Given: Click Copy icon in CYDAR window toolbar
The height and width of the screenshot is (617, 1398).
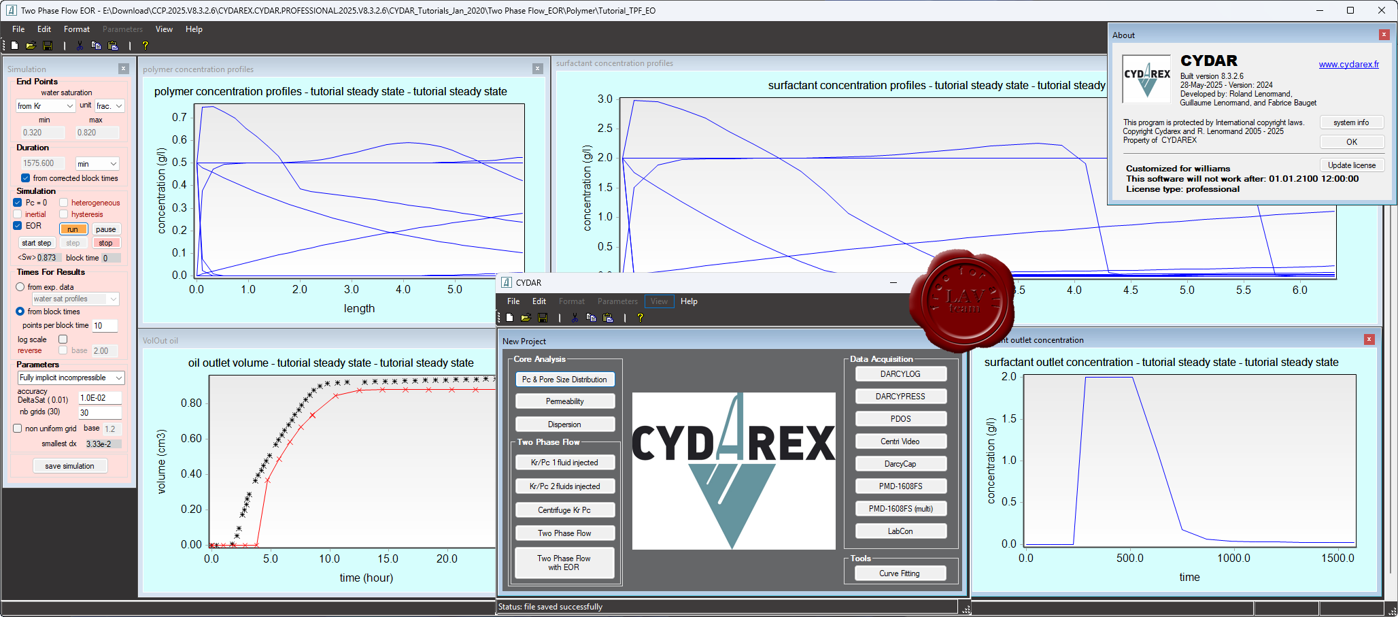Looking at the screenshot, I should [x=591, y=318].
